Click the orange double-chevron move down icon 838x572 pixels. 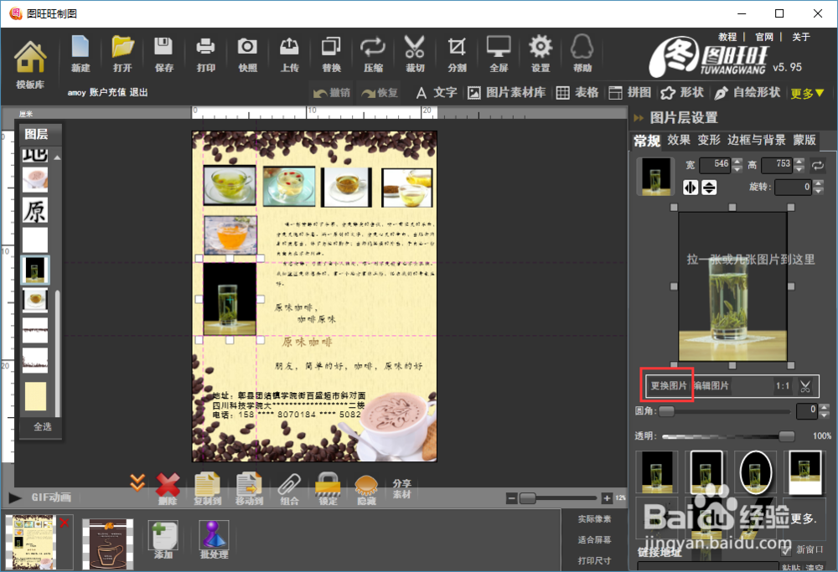pos(137,483)
